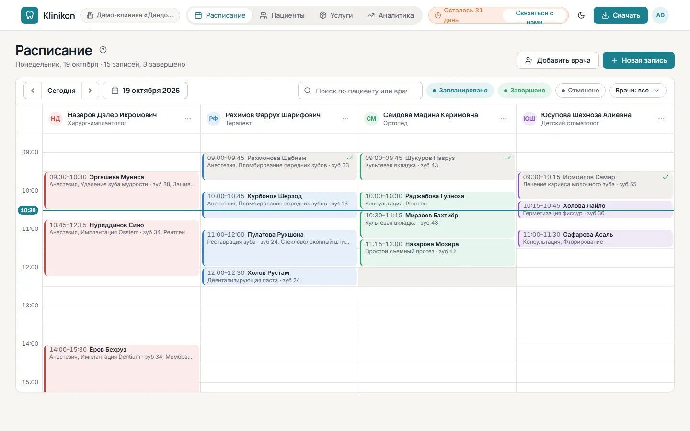The height and width of the screenshot is (431, 690).
Task: Open Сафарова Асаль 11:00 appointment
Action: [x=595, y=238]
